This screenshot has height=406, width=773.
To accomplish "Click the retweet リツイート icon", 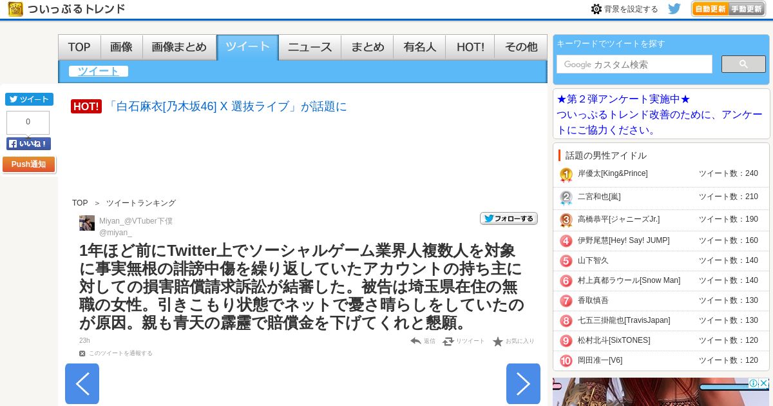I will pyautogui.click(x=448, y=341).
